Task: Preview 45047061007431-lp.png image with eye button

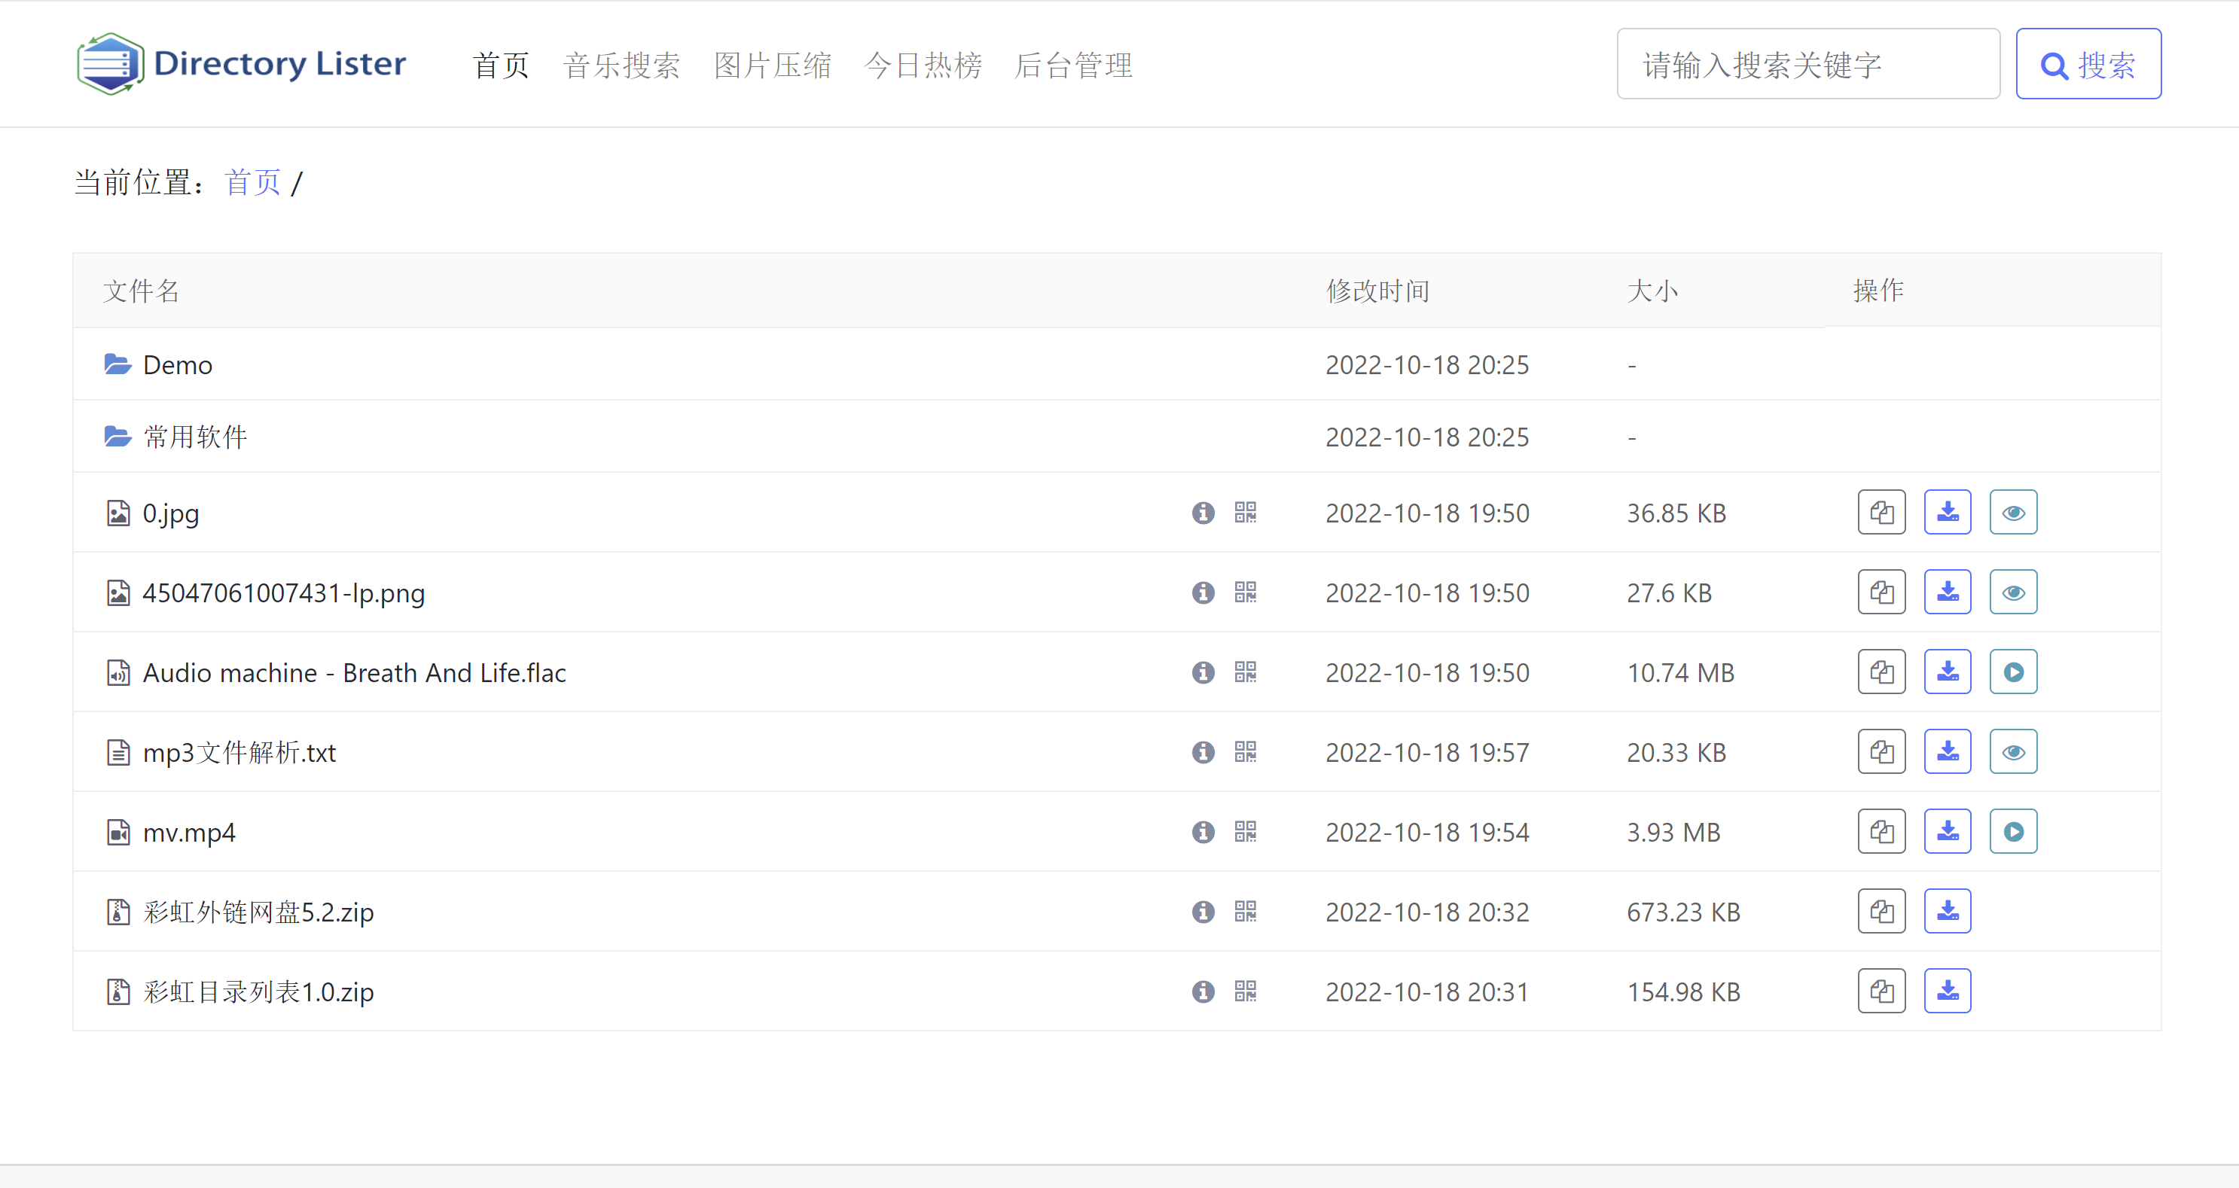Action: [2013, 592]
